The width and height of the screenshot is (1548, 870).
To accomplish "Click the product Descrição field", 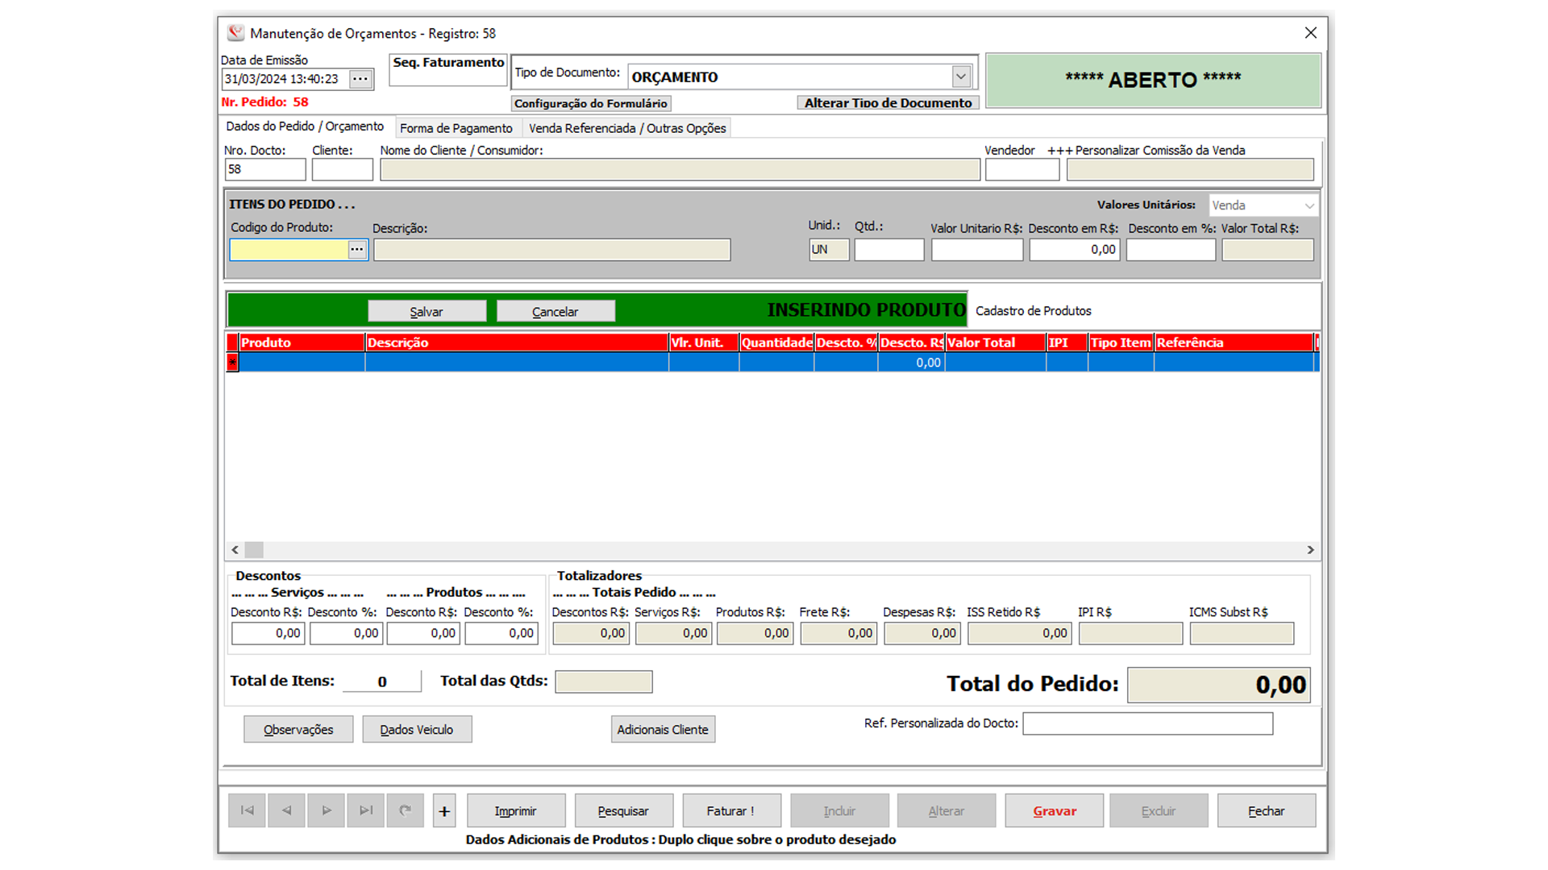I will 551,250.
